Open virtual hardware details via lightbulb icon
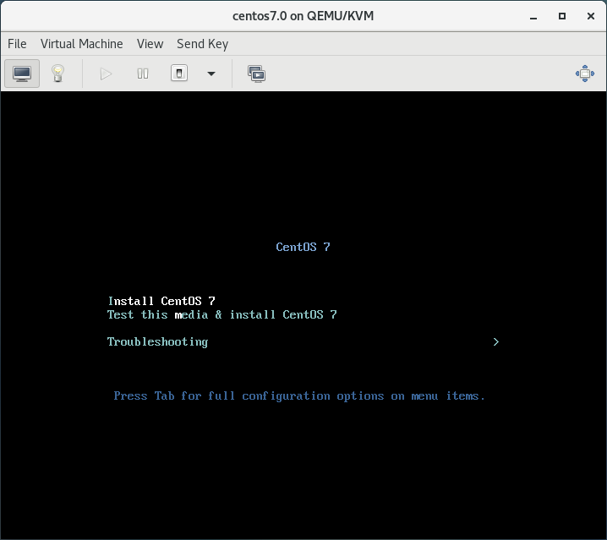 pos(57,74)
